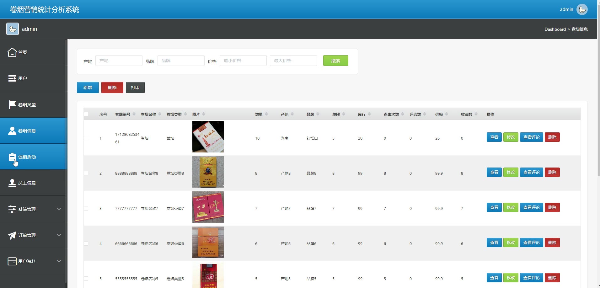Image resolution: width=600 pixels, height=288 pixels.
Task: Click the sidebar admin profile avatar
Action: point(13,29)
